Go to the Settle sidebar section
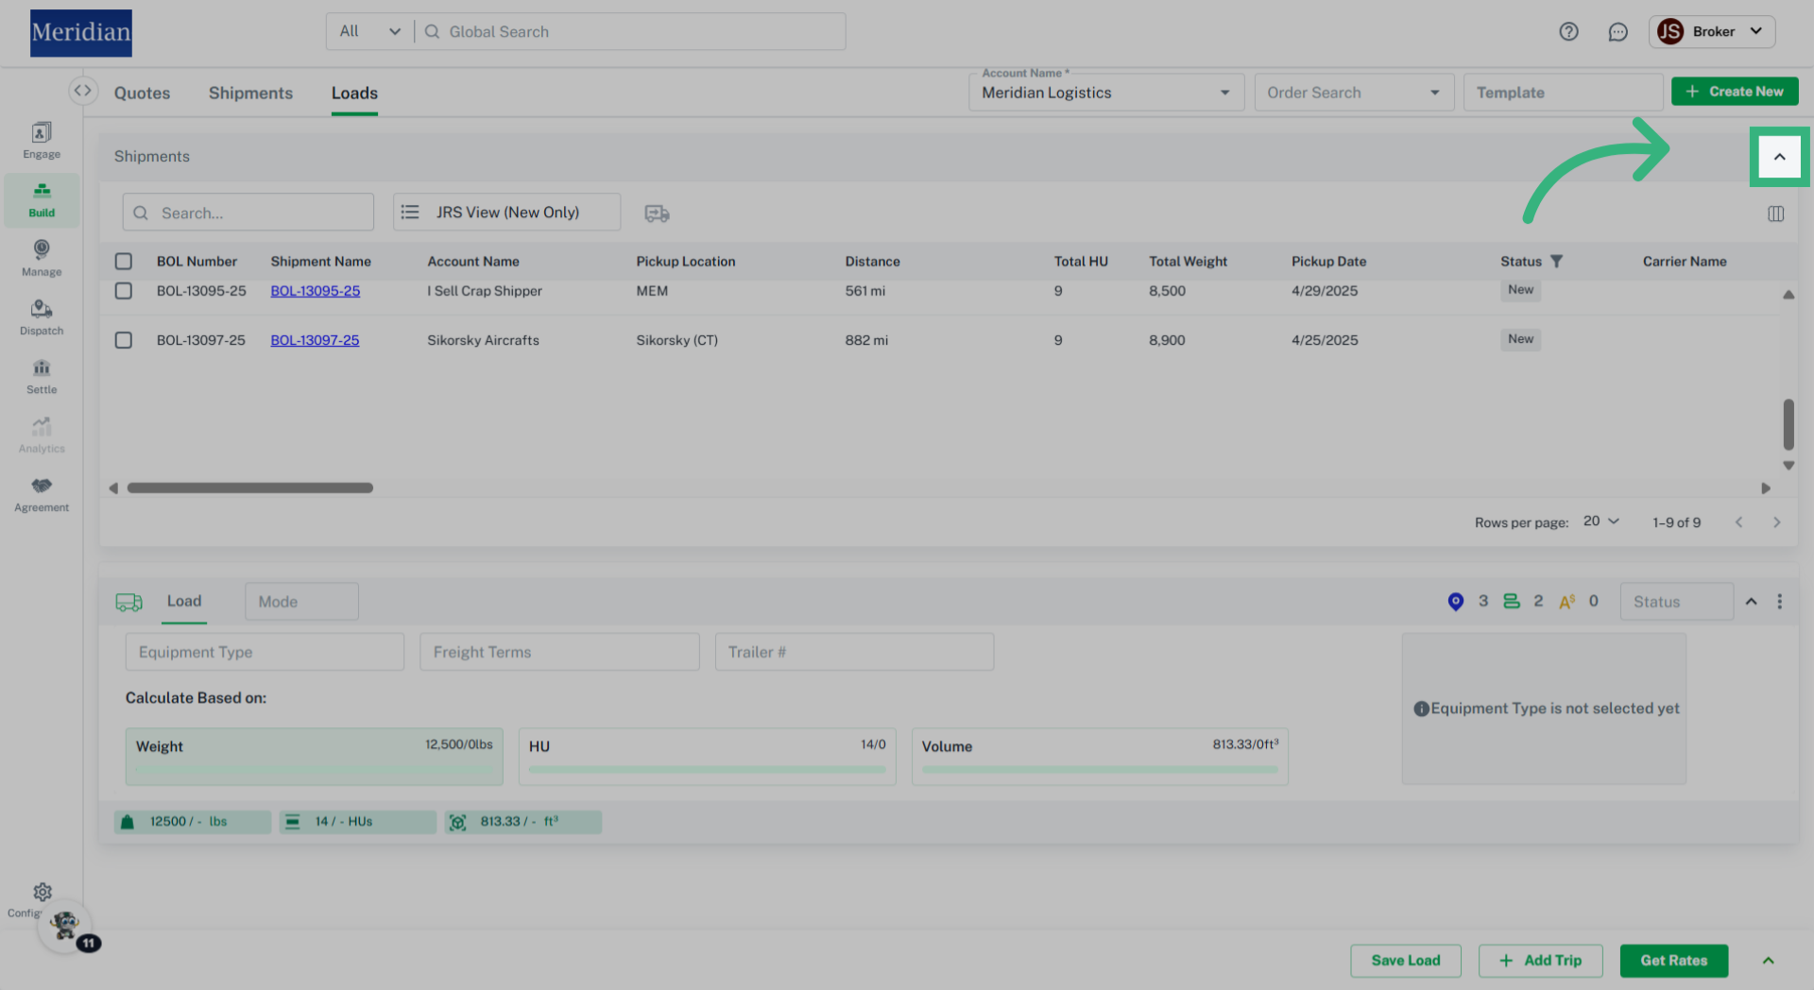Screen dimensions: 1814x990 (x=42, y=376)
